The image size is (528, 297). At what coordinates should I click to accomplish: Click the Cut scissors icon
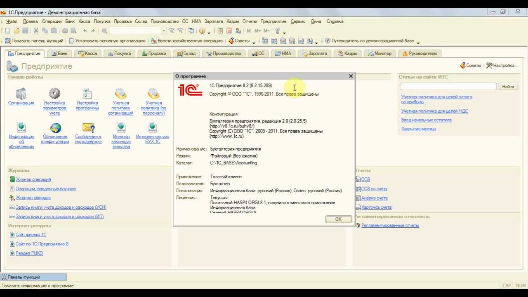coord(36,31)
